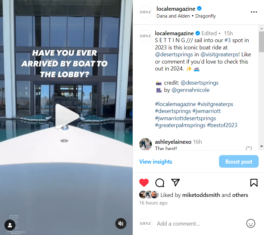Share post via paper plane icon
The image size is (264, 235).
[175, 182]
